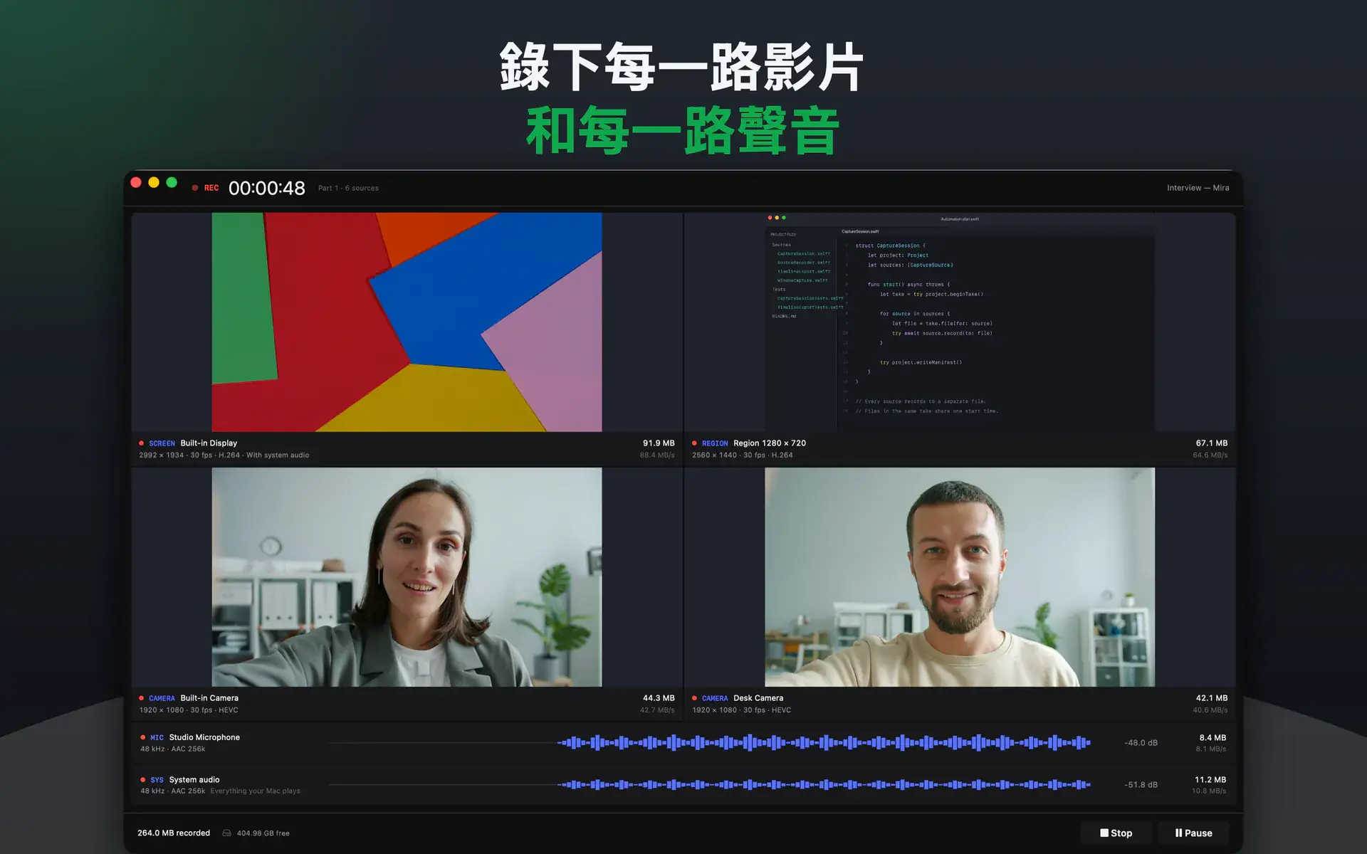This screenshot has width=1367, height=854.
Task: Stop the recording
Action: (1116, 833)
